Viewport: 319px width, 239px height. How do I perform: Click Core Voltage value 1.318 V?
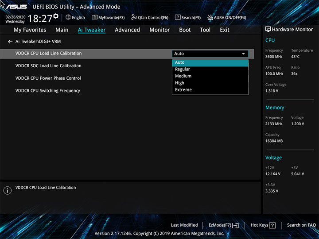(x=272, y=91)
